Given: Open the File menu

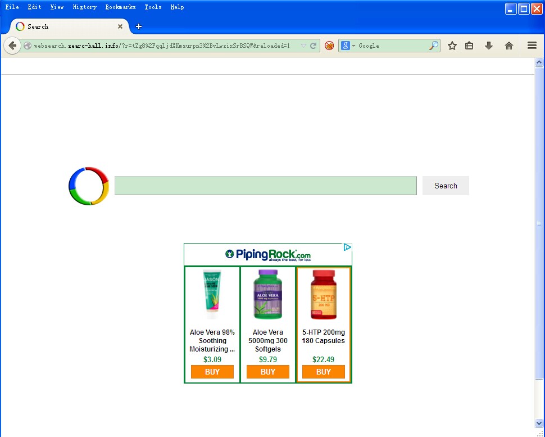Looking at the screenshot, I should [12, 7].
